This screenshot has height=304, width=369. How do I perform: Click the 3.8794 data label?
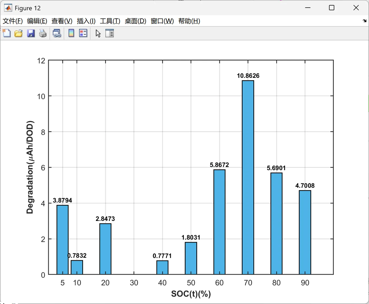click(x=62, y=200)
